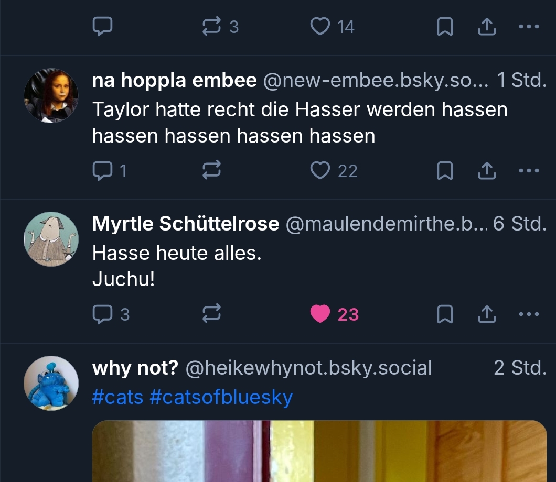
Task: Bookmark the "Hasse heute alles" post
Action: (445, 314)
